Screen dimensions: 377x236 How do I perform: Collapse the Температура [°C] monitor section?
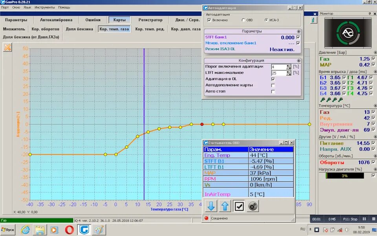click(375, 106)
